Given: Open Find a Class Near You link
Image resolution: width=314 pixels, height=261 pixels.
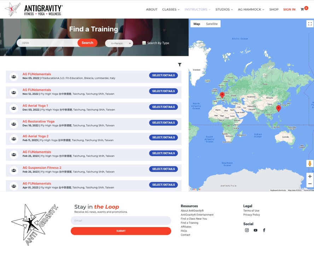Looking at the screenshot, I should pyautogui.click(x=194, y=219).
